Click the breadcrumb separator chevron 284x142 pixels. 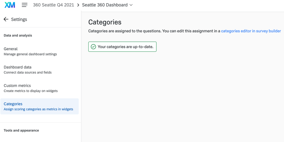pyautogui.click(x=78, y=5)
